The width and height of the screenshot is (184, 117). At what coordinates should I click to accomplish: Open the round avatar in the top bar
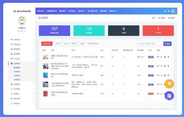[173, 11]
